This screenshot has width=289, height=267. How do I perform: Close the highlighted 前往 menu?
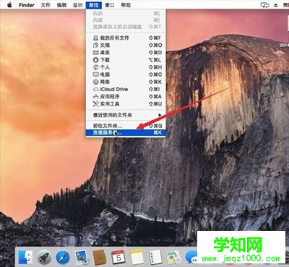94,5
